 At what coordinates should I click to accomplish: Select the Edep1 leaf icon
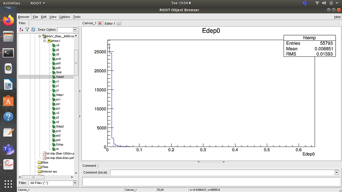pos(54,95)
